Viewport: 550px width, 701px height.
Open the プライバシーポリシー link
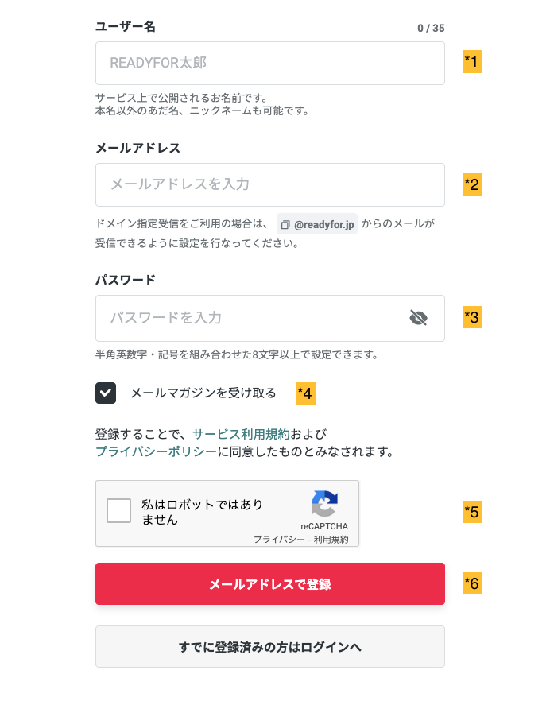tap(156, 451)
